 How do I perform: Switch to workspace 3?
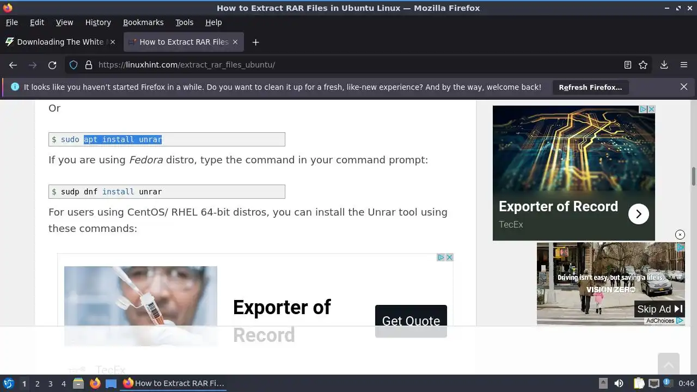coord(50,384)
